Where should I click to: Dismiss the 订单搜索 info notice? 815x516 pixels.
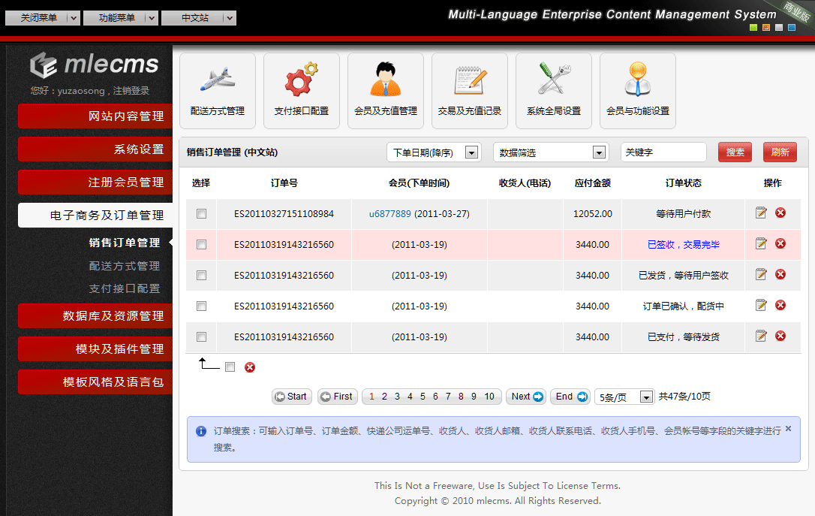788,429
